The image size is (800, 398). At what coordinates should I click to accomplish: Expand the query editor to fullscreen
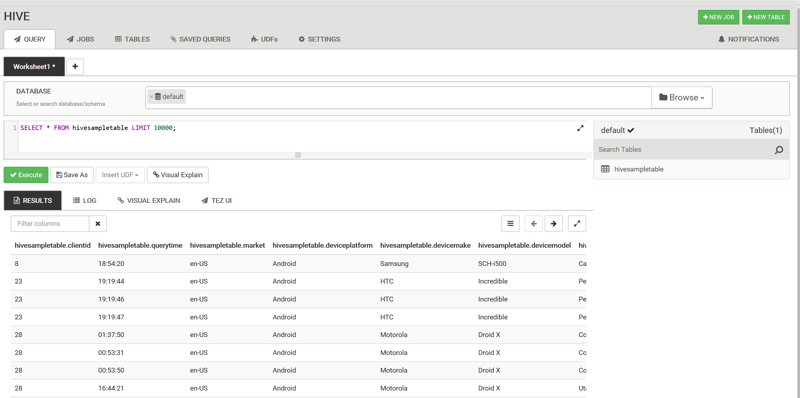click(x=580, y=128)
